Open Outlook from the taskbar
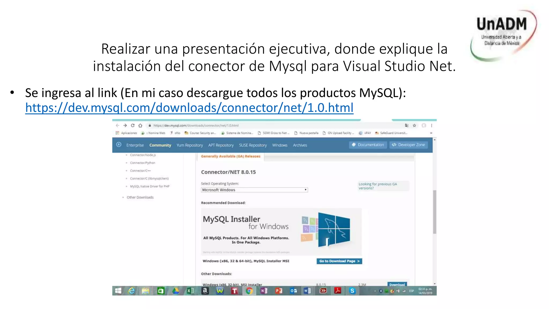 point(294,291)
